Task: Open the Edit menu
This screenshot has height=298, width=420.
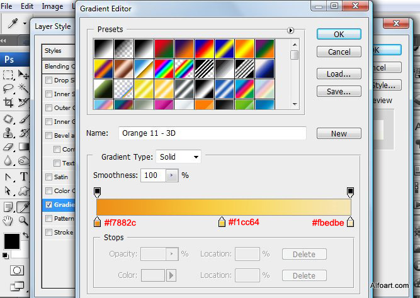Action: [27, 6]
